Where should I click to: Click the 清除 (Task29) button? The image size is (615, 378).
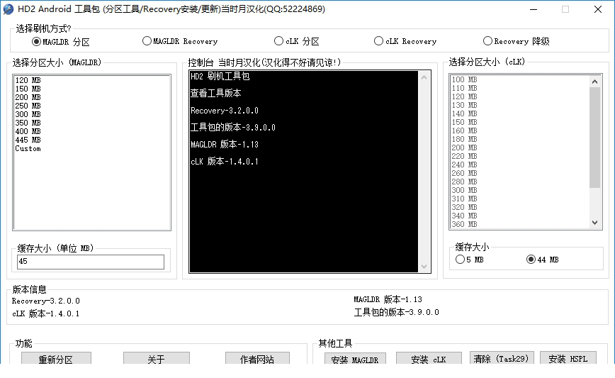(x=502, y=357)
